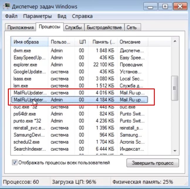
Task: Open the Файл menu
Action: tap(11, 16)
